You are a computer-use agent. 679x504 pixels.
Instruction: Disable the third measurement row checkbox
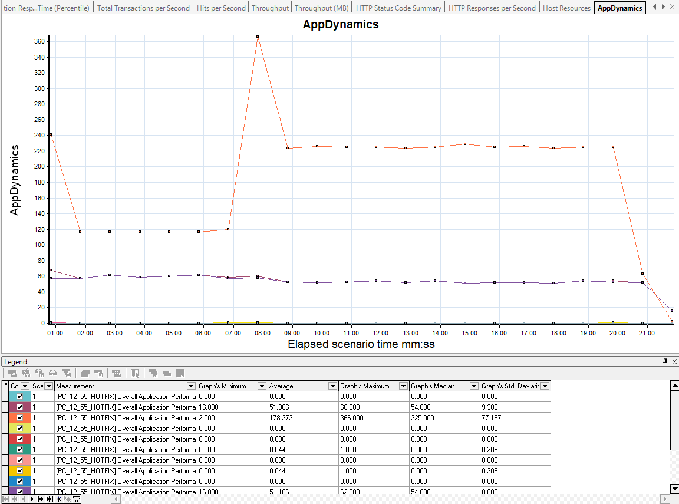19,417
